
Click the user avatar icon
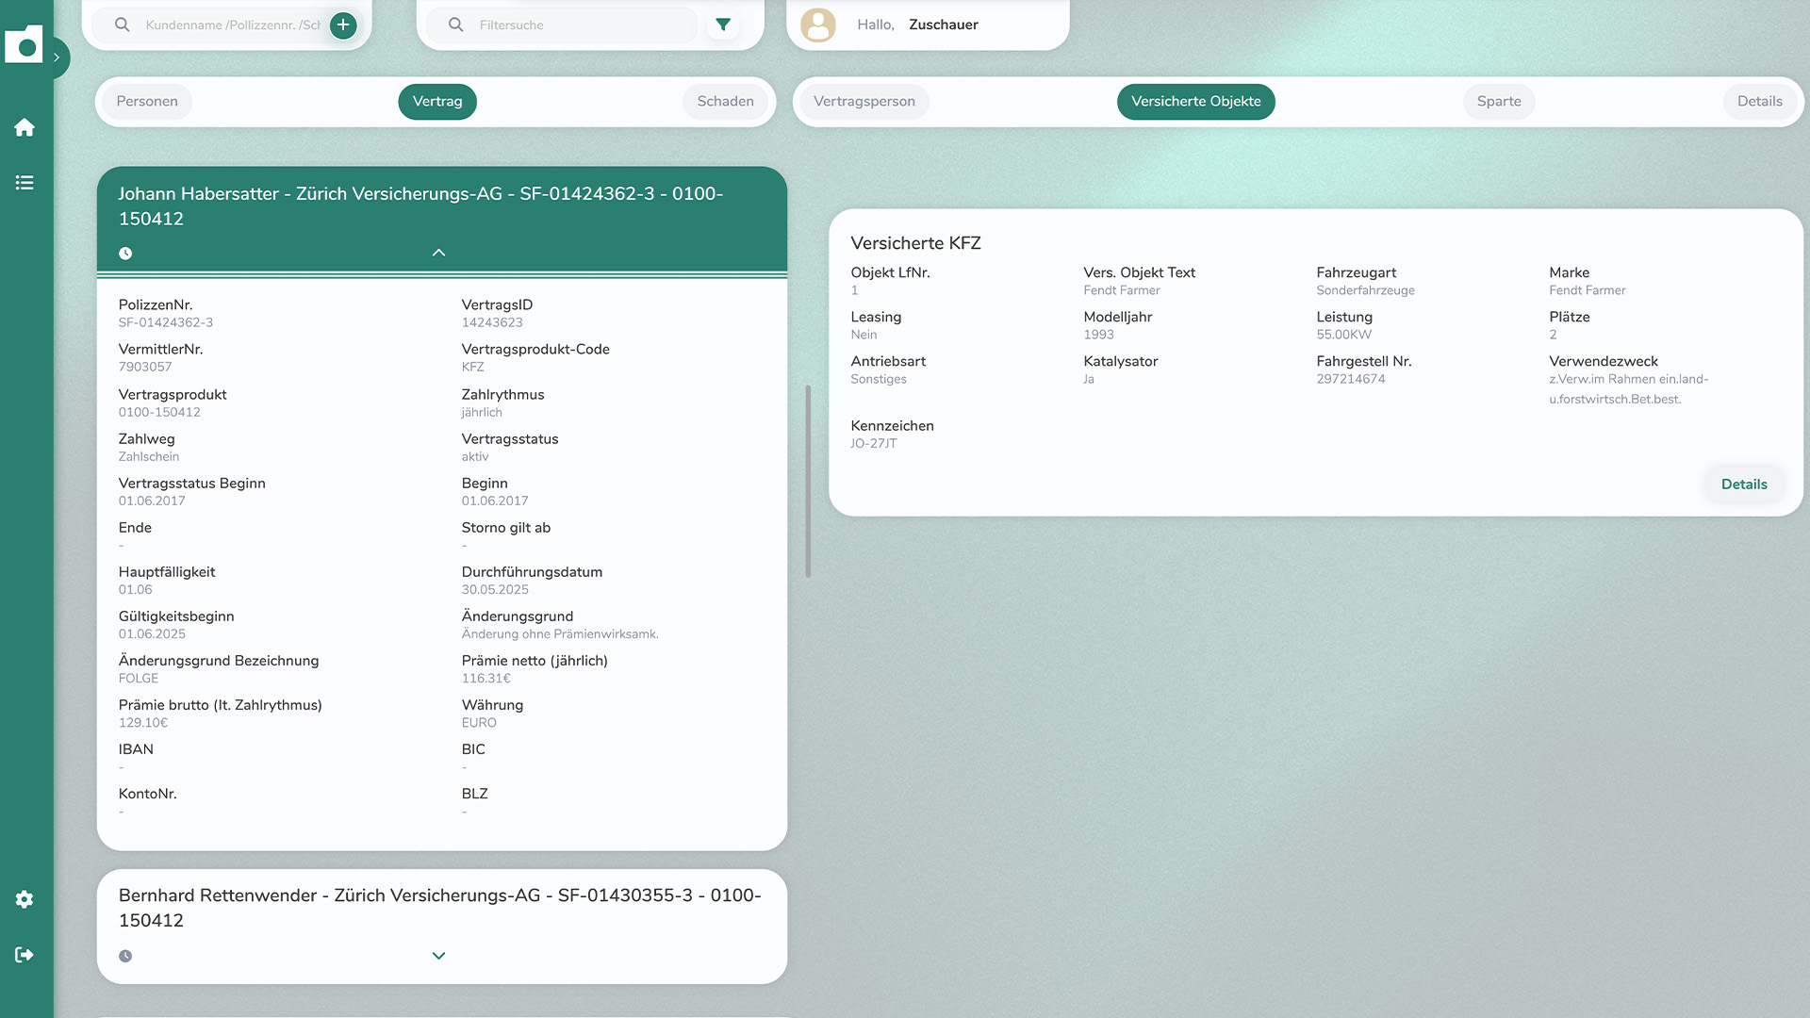point(818,25)
